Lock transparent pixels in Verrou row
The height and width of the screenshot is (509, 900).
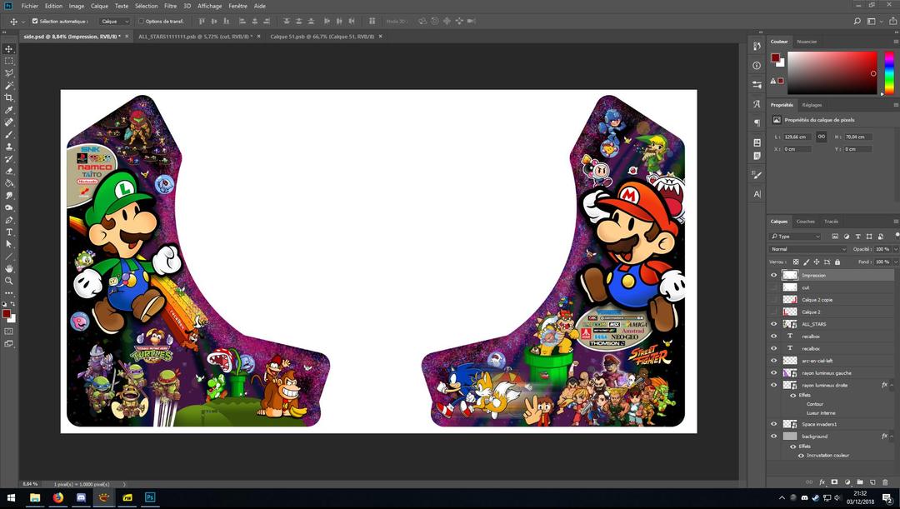pos(796,262)
